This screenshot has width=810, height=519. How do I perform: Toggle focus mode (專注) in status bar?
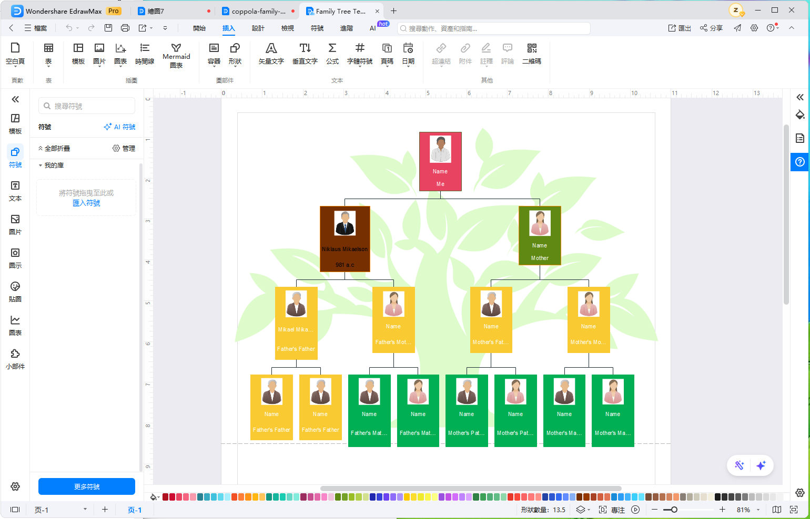coord(612,510)
